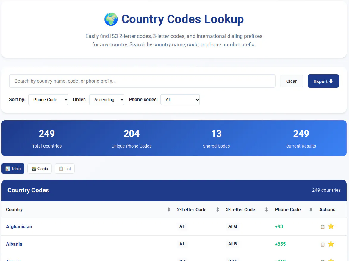Copy the Afghanistan row codes
This screenshot has width=349, height=261.
pos(323,227)
